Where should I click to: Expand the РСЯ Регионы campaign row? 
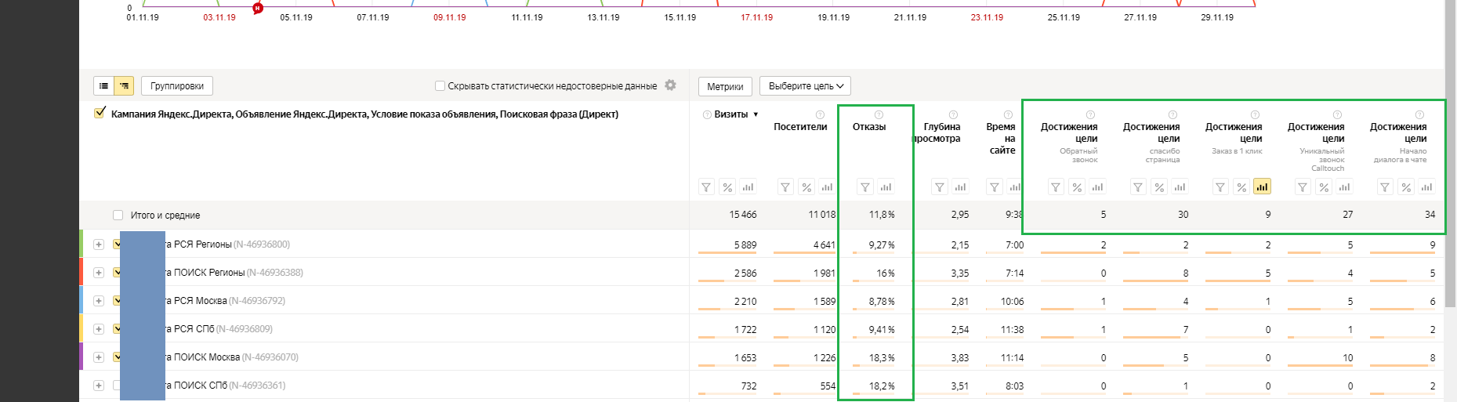[x=99, y=244]
